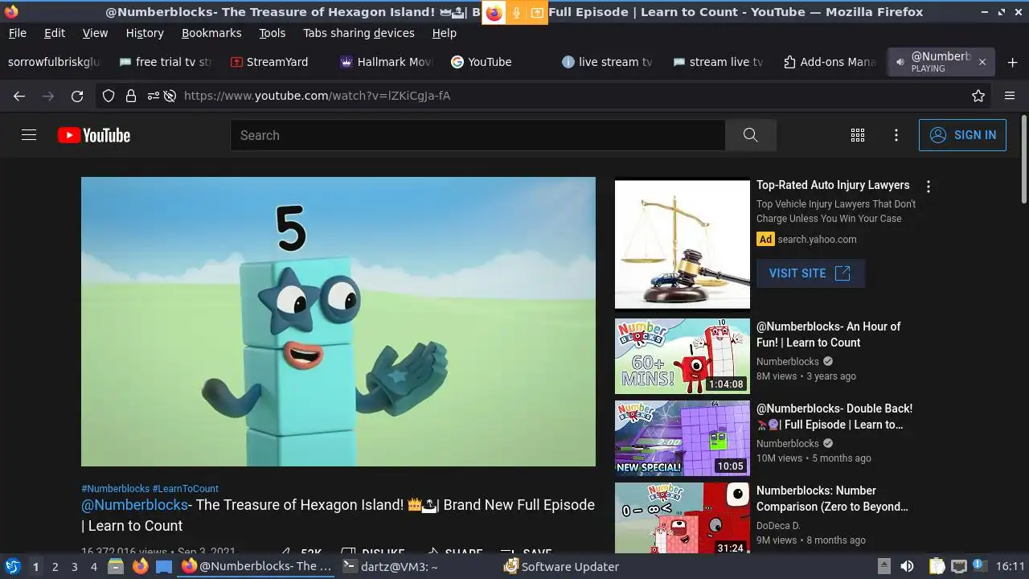
Task: Switch to workspace 2
Action: pos(55,567)
